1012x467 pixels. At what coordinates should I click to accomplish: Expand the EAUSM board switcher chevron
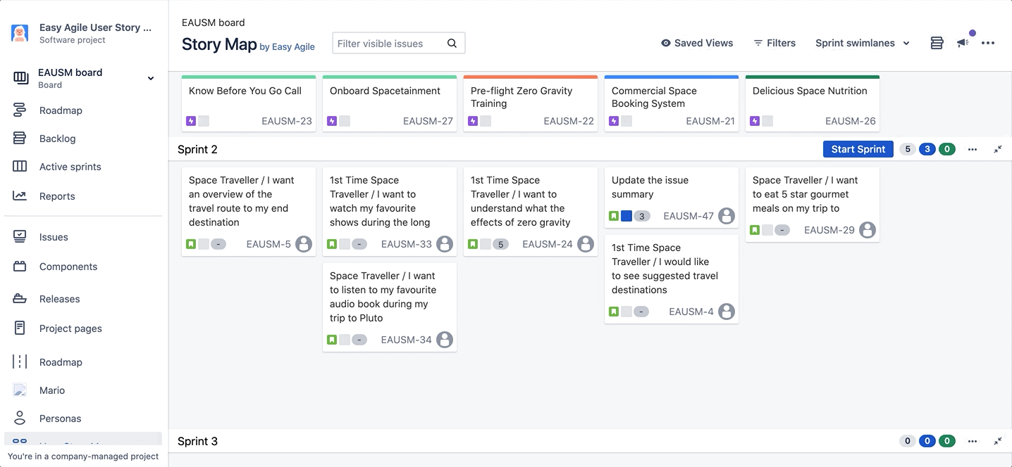tap(151, 78)
